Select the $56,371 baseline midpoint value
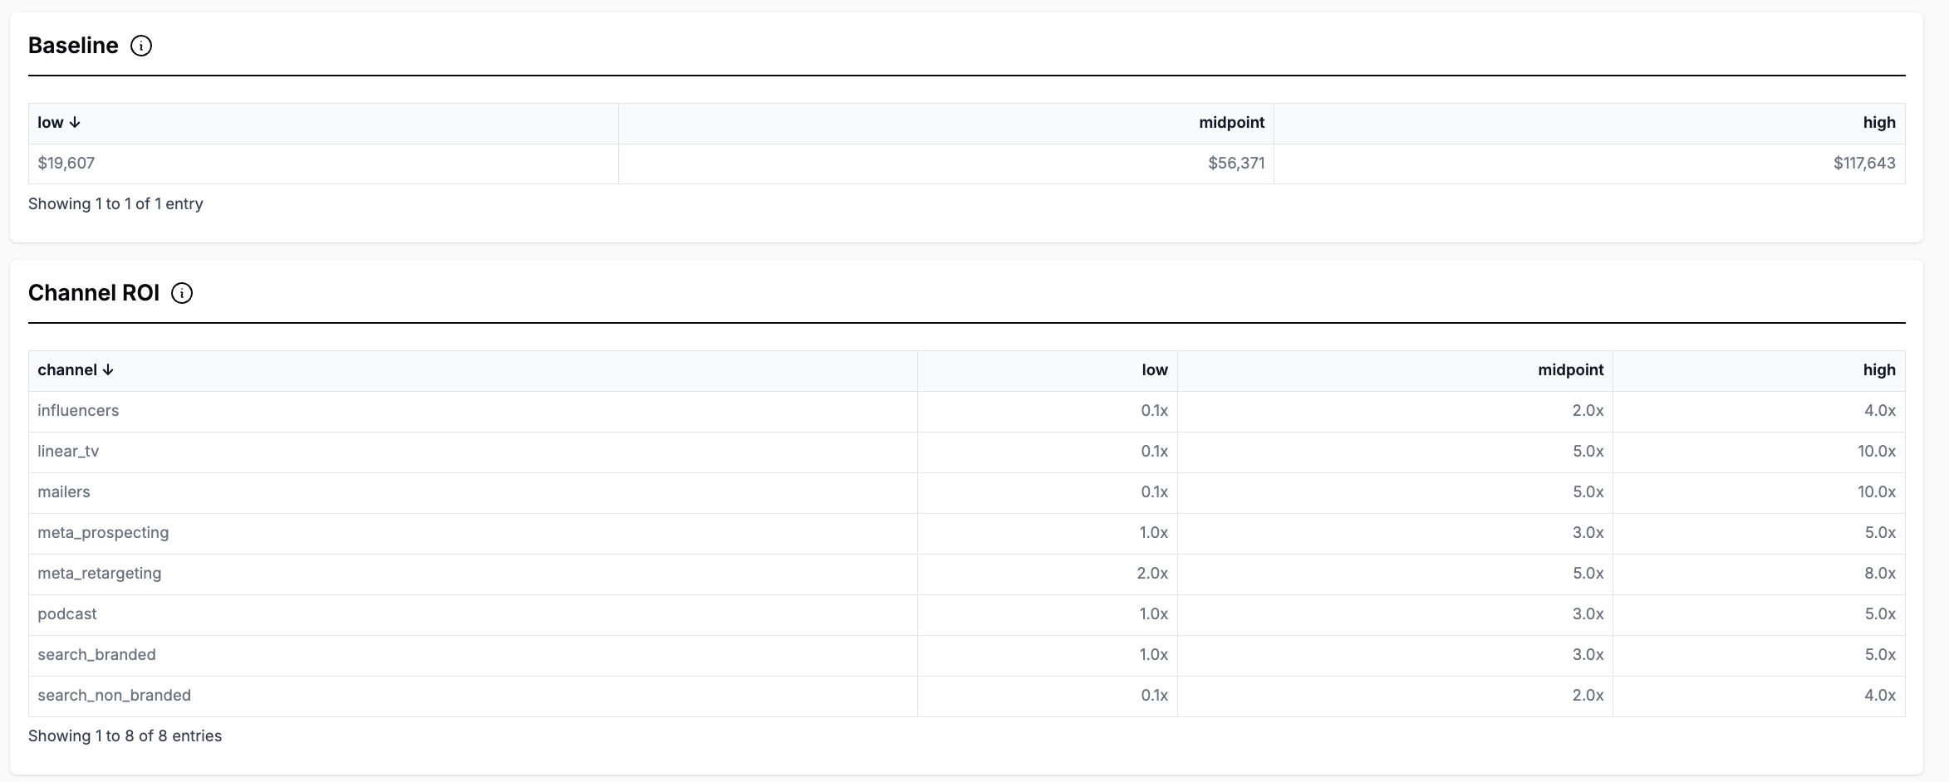This screenshot has height=782, width=1949. point(1236,164)
